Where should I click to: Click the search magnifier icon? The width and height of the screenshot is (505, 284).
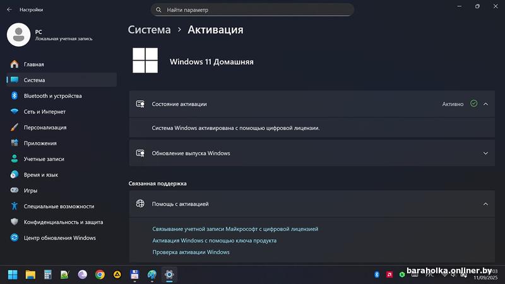pos(158,9)
